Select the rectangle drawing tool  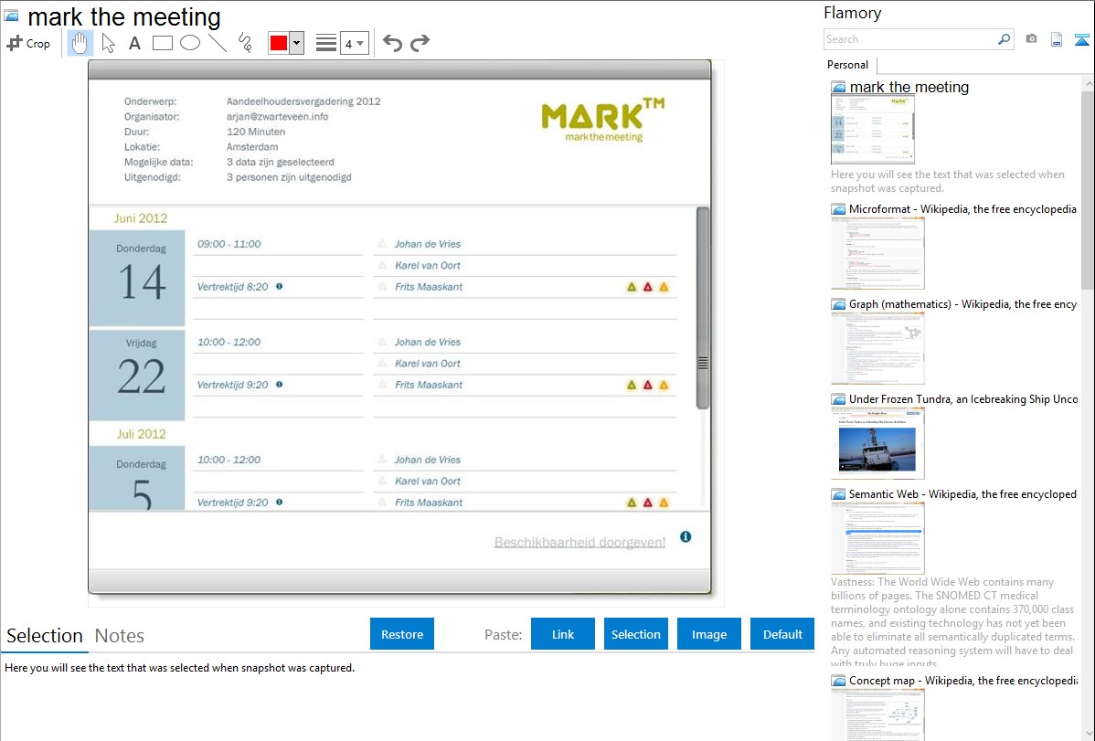coord(162,43)
